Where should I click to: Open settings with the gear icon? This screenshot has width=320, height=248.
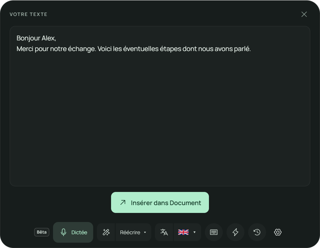pyautogui.click(x=278, y=232)
